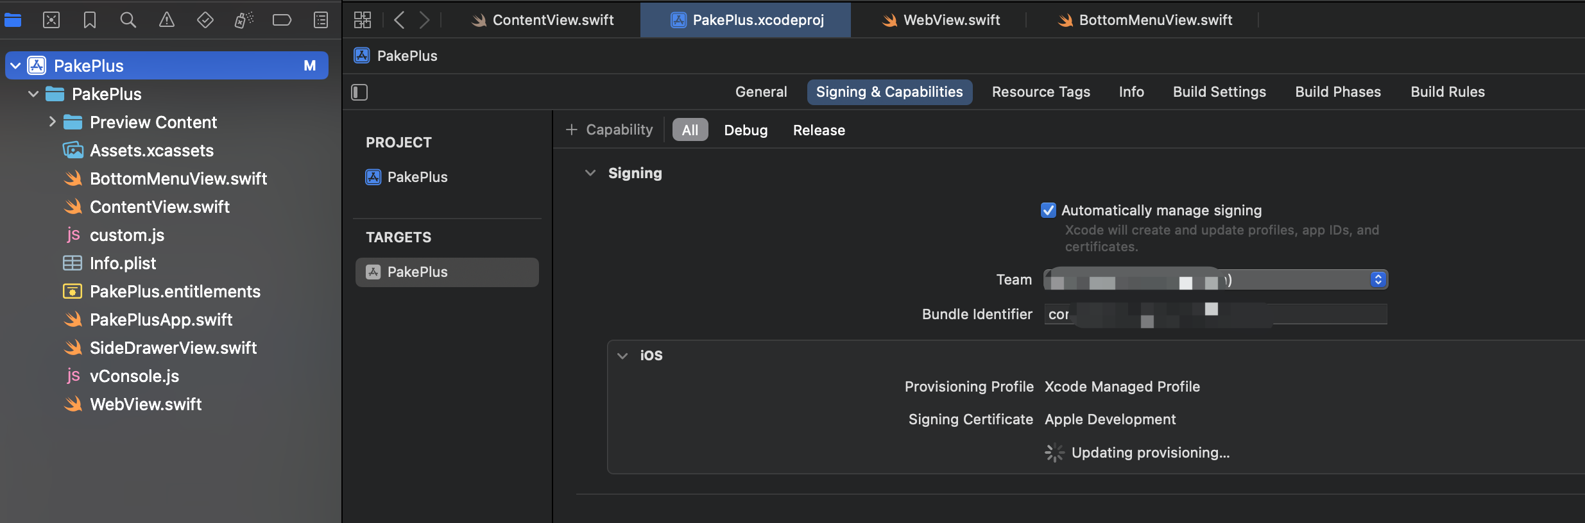Open custom.js file
Screen dimensions: 1585x523
click(x=127, y=235)
